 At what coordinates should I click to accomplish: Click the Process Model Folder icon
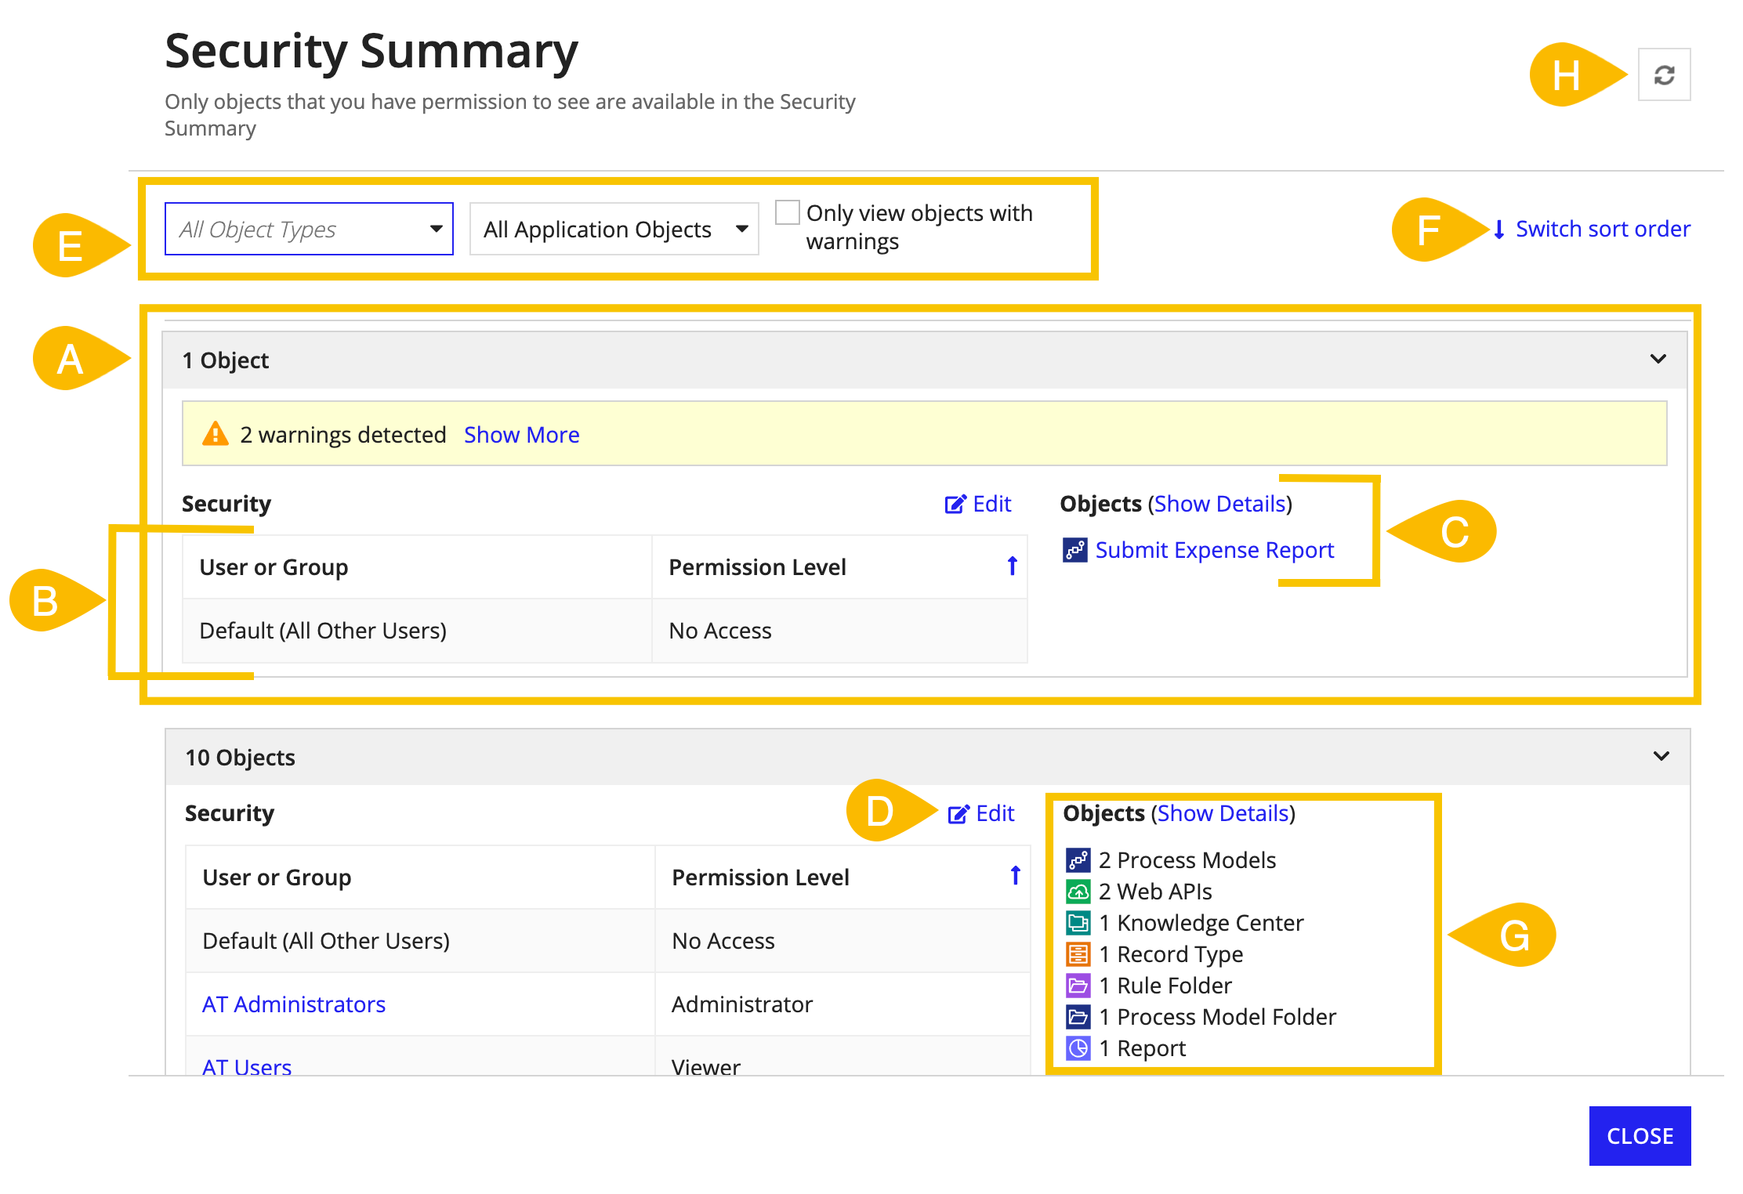pyautogui.click(x=1078, y=1017)
